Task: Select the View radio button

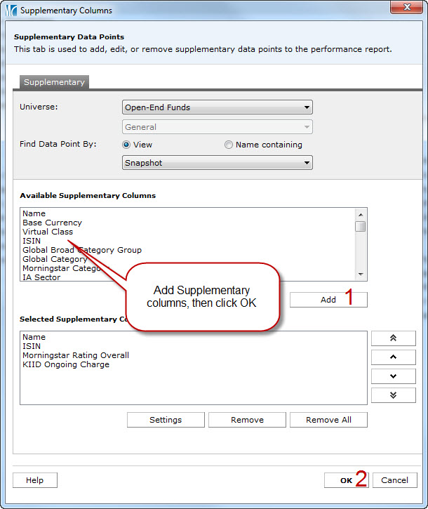Action: [127, 145]
